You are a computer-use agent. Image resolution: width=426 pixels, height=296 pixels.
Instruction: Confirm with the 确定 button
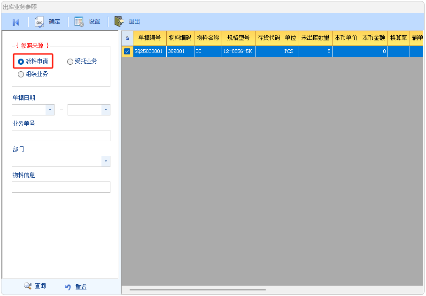54,22
